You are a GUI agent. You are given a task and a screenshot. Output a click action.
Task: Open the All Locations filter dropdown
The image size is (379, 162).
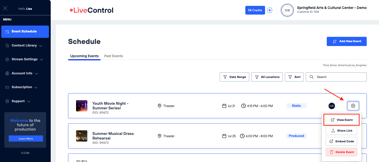pyautogui.click(x=267, y=77)
